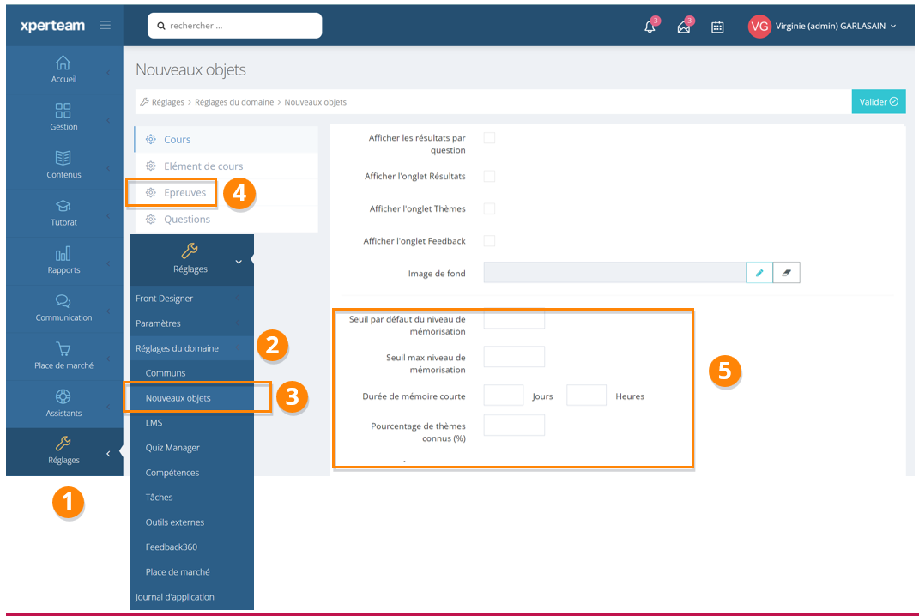The height and width of the screenshot is (616, 919).
Task: Click the hamburger menu icon
Action: click(x=105, y=26)
